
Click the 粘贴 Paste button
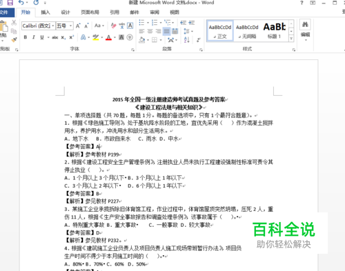pyautogui.click(x=3, y=31)
